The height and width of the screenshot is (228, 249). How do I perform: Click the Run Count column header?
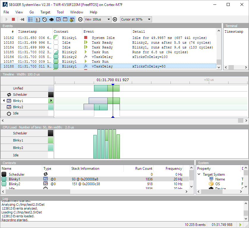[x=144, y=169]
